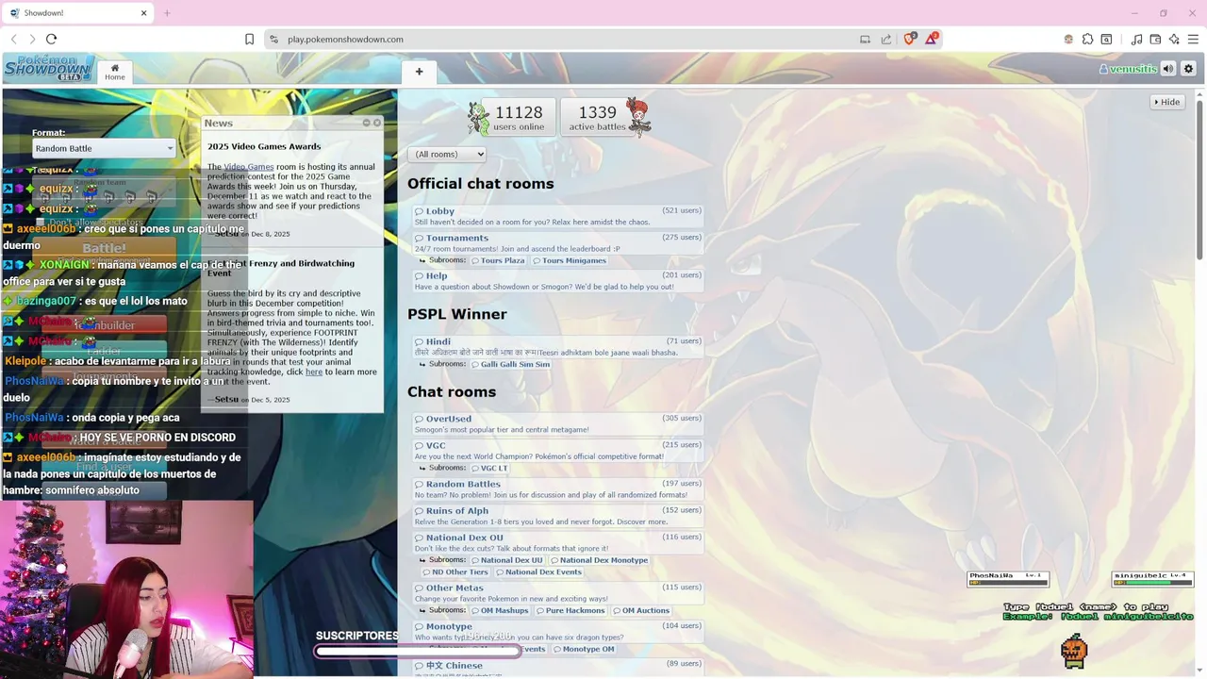This screenshot has width=1207, height=679.
Task: Tick the Don't allow spectators checkbox
Action: 41,223
